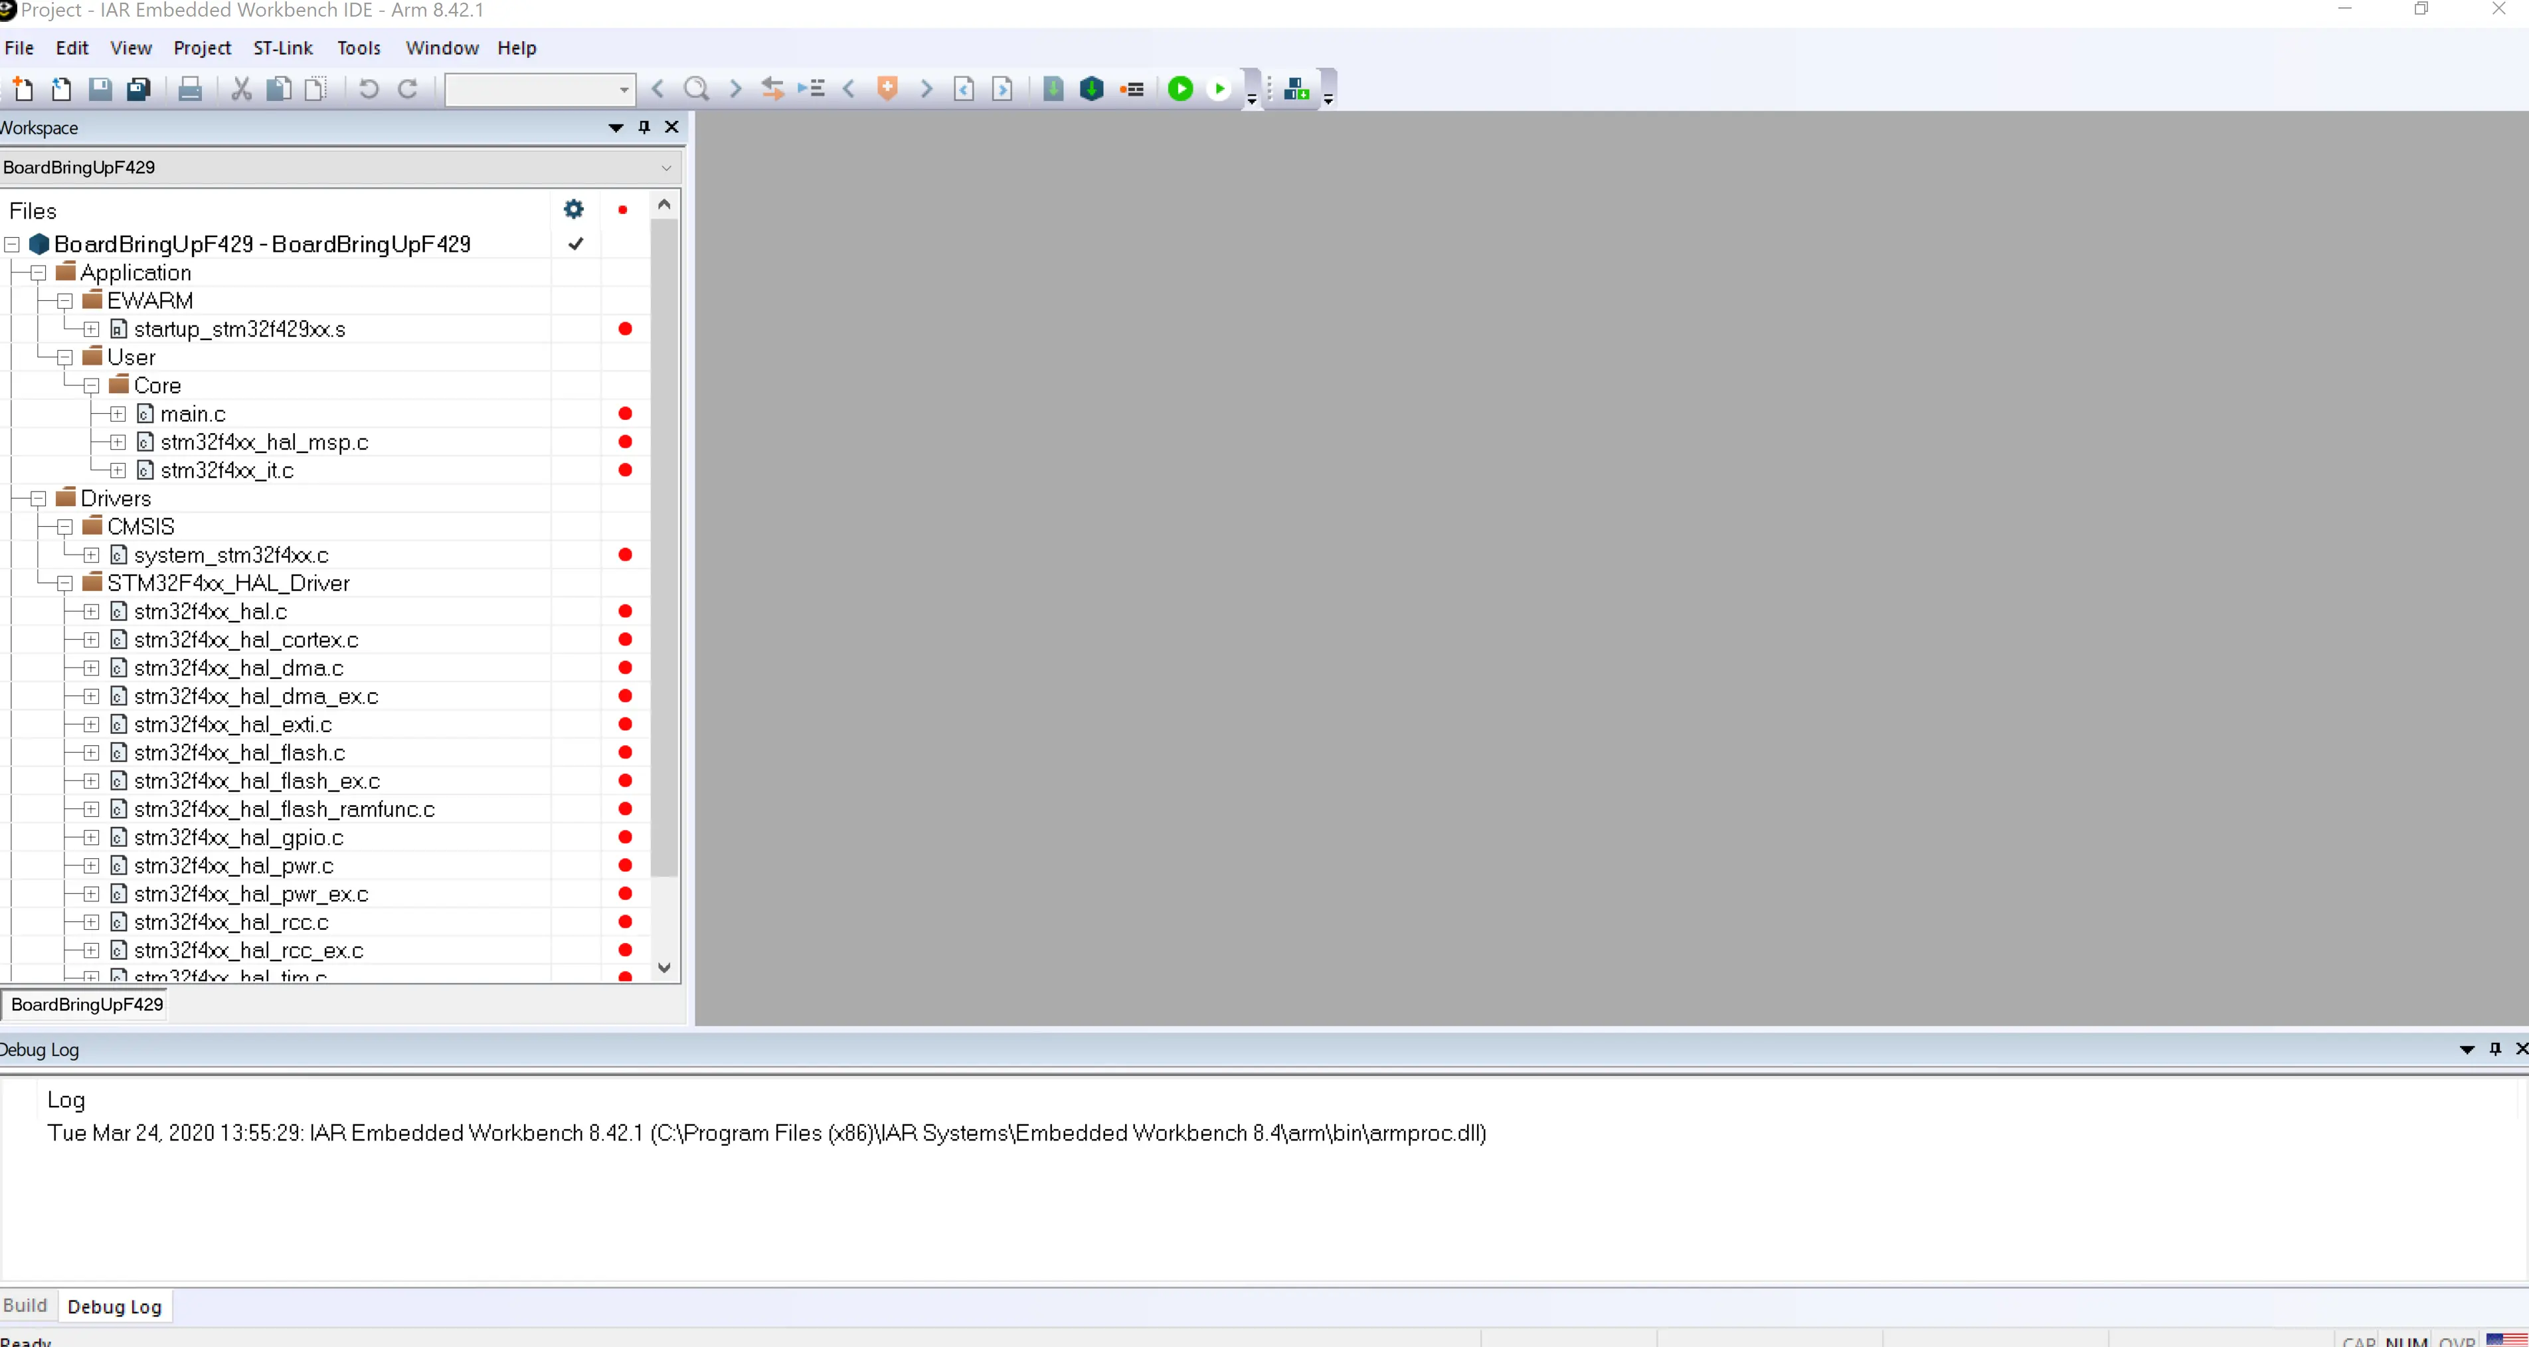Click the Toggle Bookmark orange icon

click(887, 90)
